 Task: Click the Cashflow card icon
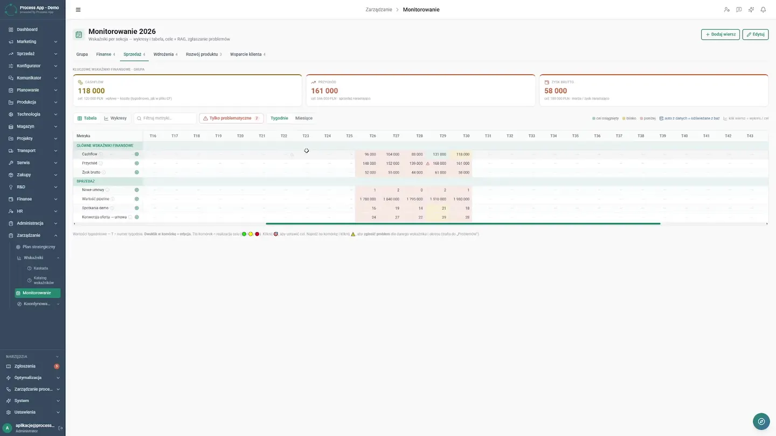(80, 82)
